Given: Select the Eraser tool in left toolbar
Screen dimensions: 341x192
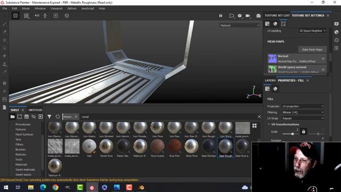Looking at the screenshot, I should [4, 32].
